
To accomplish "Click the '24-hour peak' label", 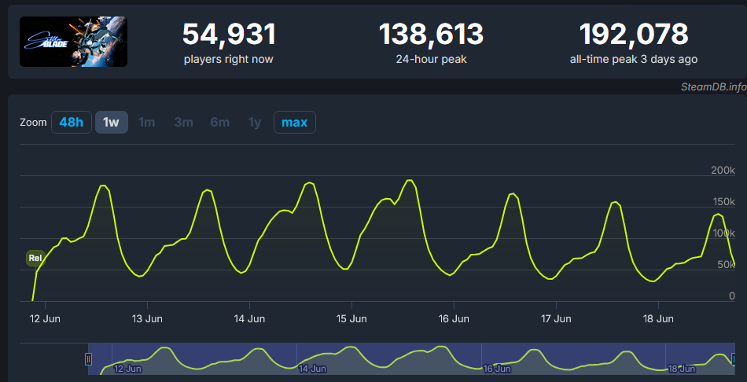I will pos(431,60).
